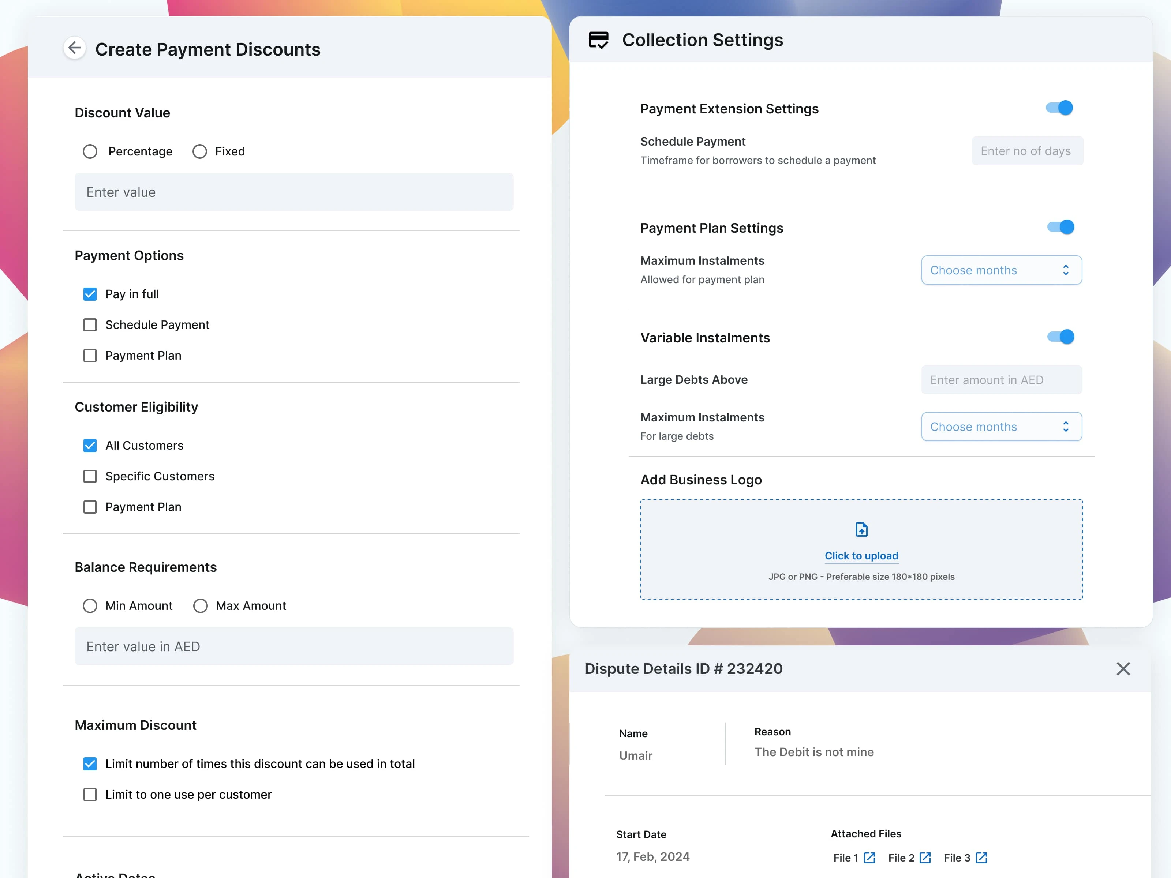Uncheck limit total discount uses

(90, 764)
